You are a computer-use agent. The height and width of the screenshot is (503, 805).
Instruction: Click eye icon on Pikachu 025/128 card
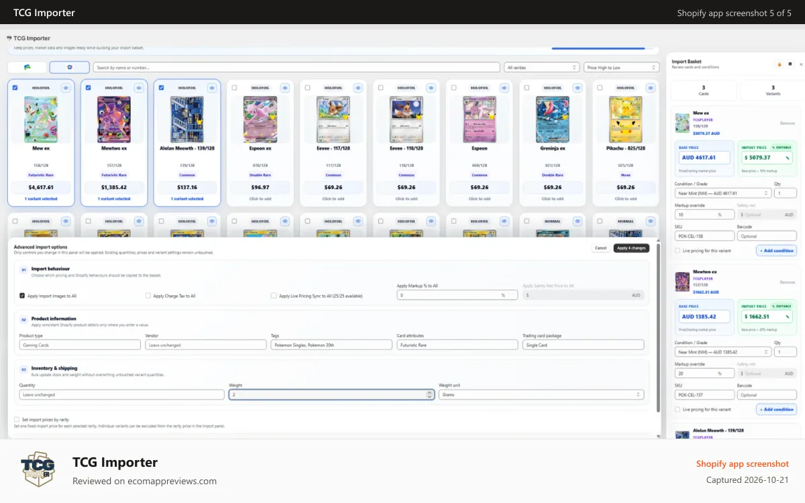coord(651,88)
